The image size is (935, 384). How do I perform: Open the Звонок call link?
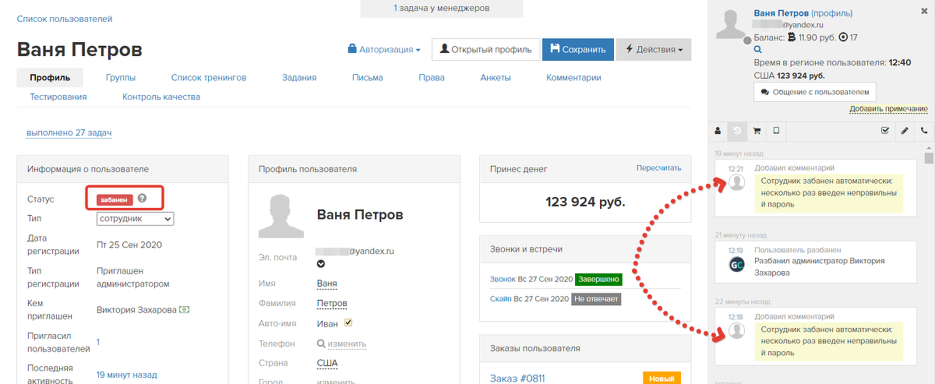503,279
